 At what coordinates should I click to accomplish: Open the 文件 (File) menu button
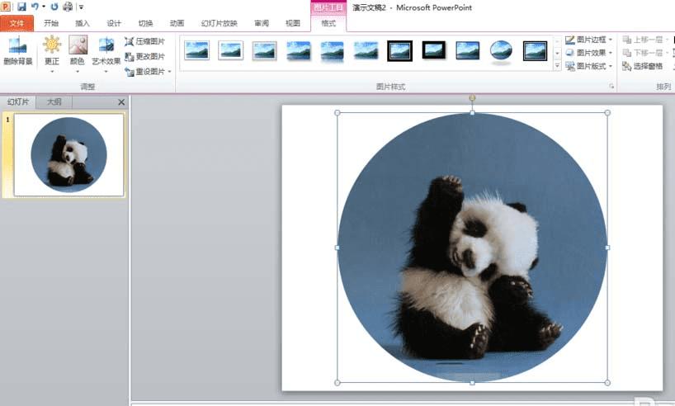(17, 23)
